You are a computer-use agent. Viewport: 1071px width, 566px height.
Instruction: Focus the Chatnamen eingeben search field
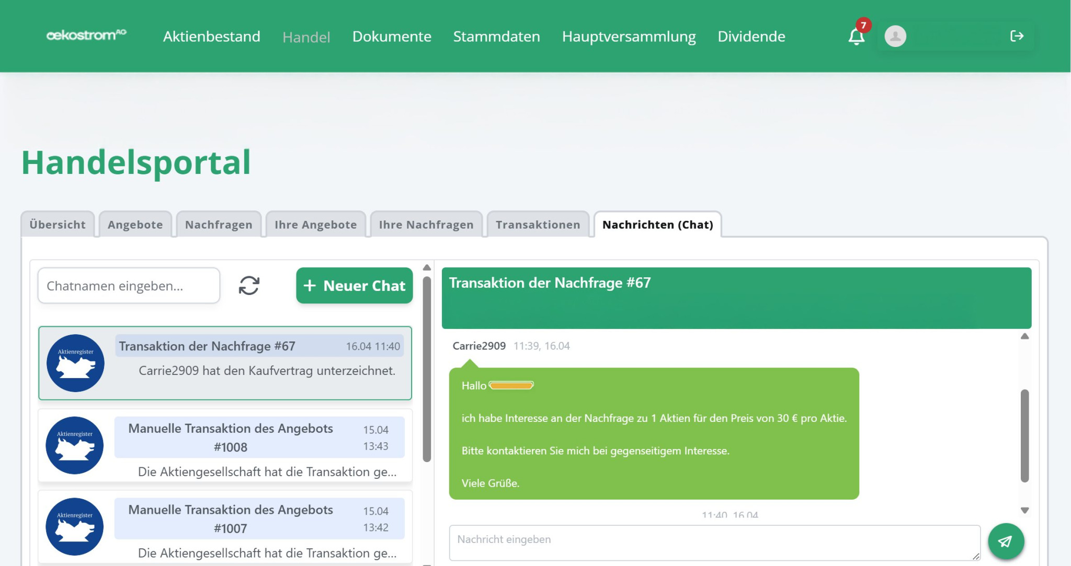pos(129,286)
